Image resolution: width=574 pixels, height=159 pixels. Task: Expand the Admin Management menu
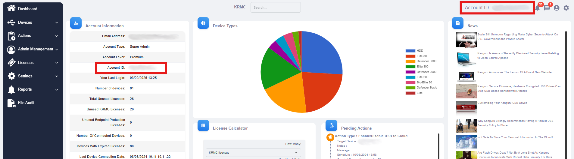pyautogui.click(x=33, y=49)
